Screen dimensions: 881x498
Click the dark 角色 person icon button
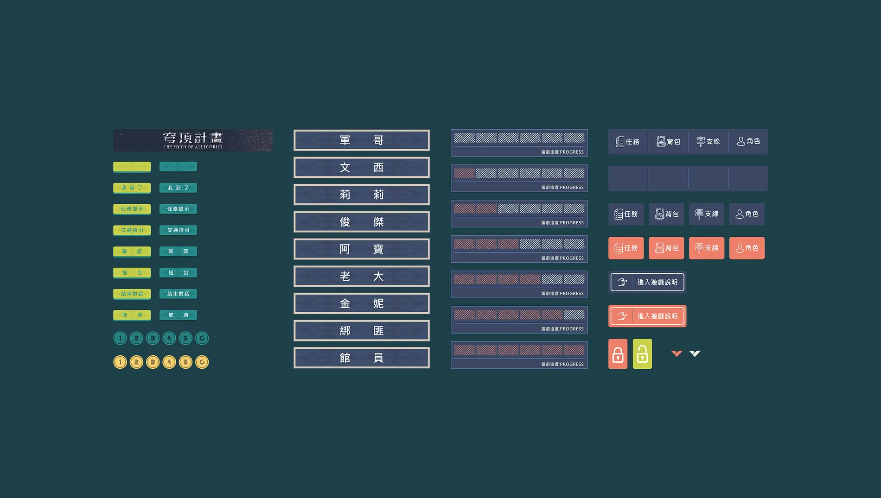tap(747, 214)
